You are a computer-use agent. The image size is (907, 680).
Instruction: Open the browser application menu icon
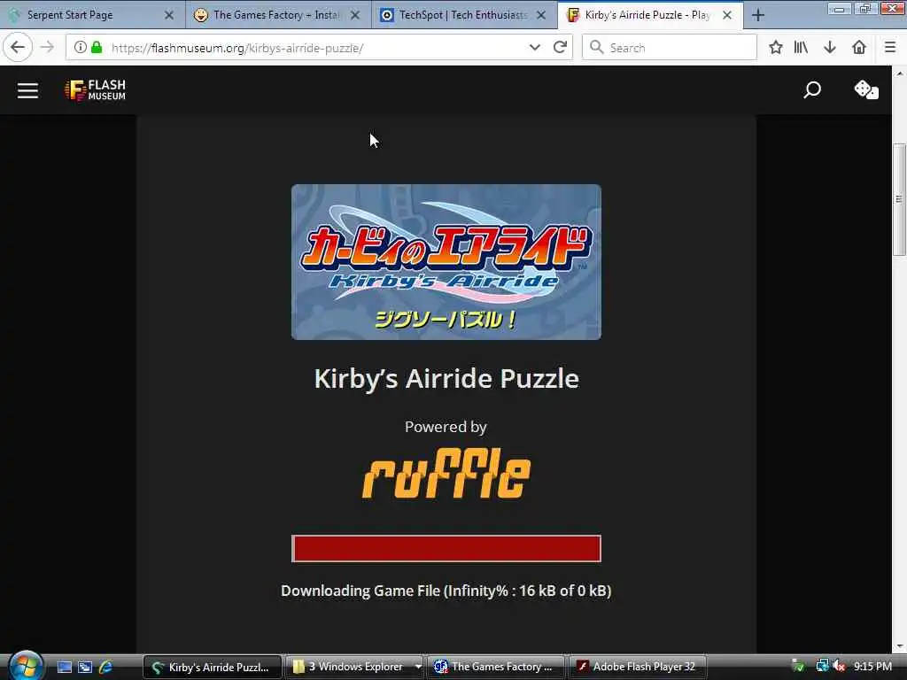point(890,48)
